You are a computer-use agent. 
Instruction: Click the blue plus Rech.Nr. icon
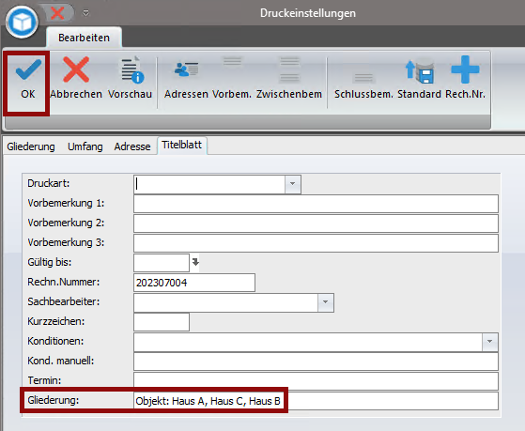click(465, 69)
